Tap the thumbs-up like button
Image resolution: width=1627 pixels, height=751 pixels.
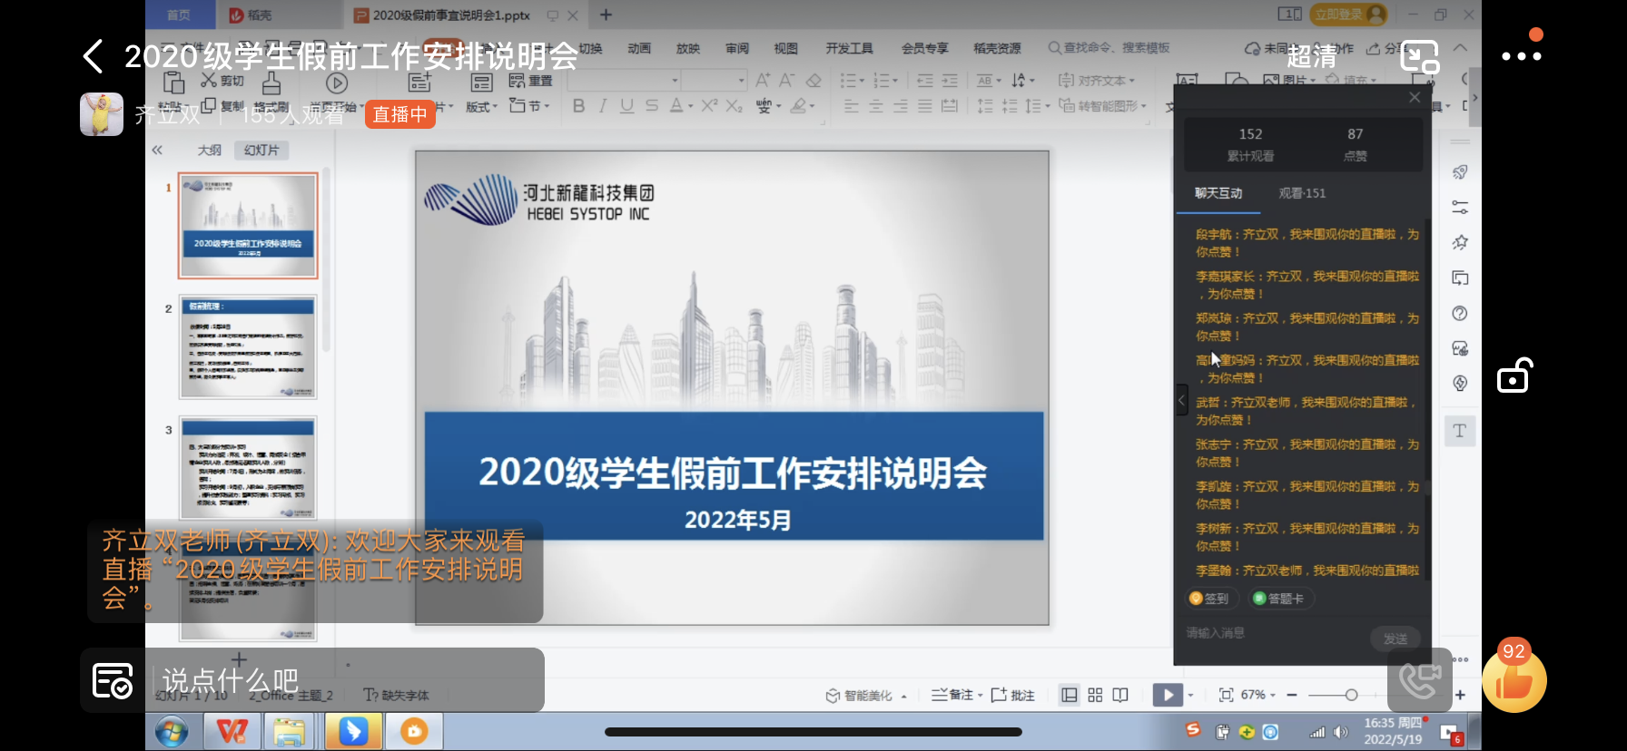pos(1514,682)
